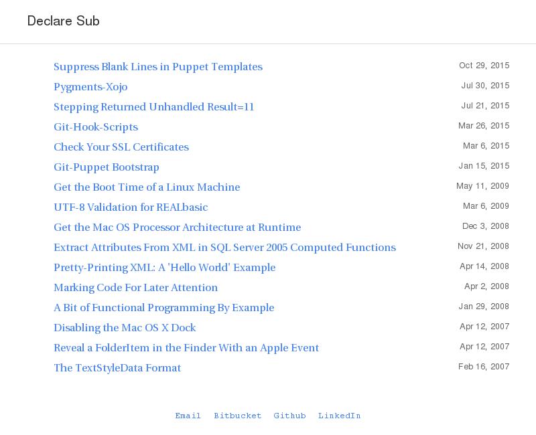Viewport: 536px width, 435px height.
Task: Click the Email footer link
Action: 188,416
